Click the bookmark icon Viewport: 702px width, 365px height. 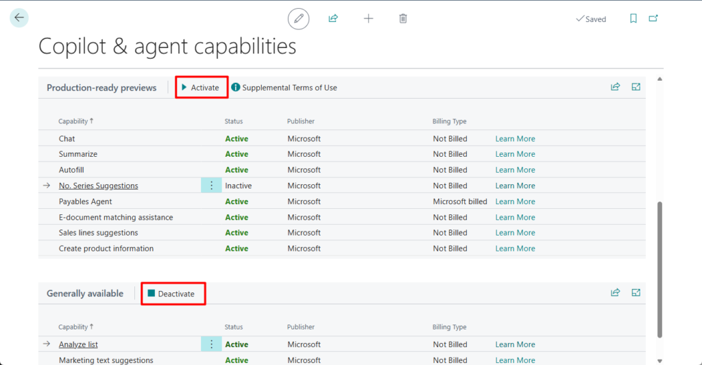pos(633,18)
